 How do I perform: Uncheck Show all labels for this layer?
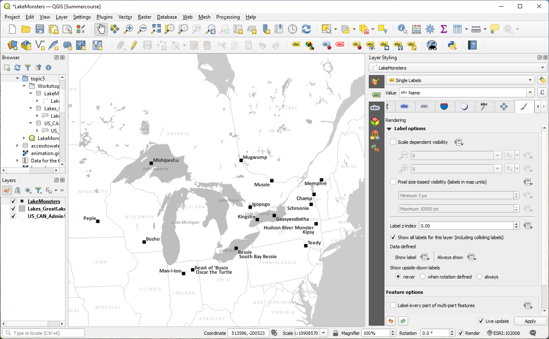tap(393, 237)
